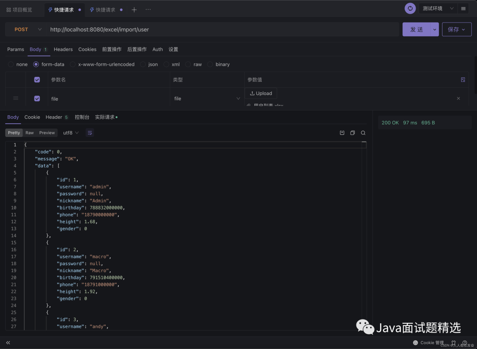Uncheck the file parameter row checkbox
The height and width of the screenshot is (349, 477).
pos(37,99)
